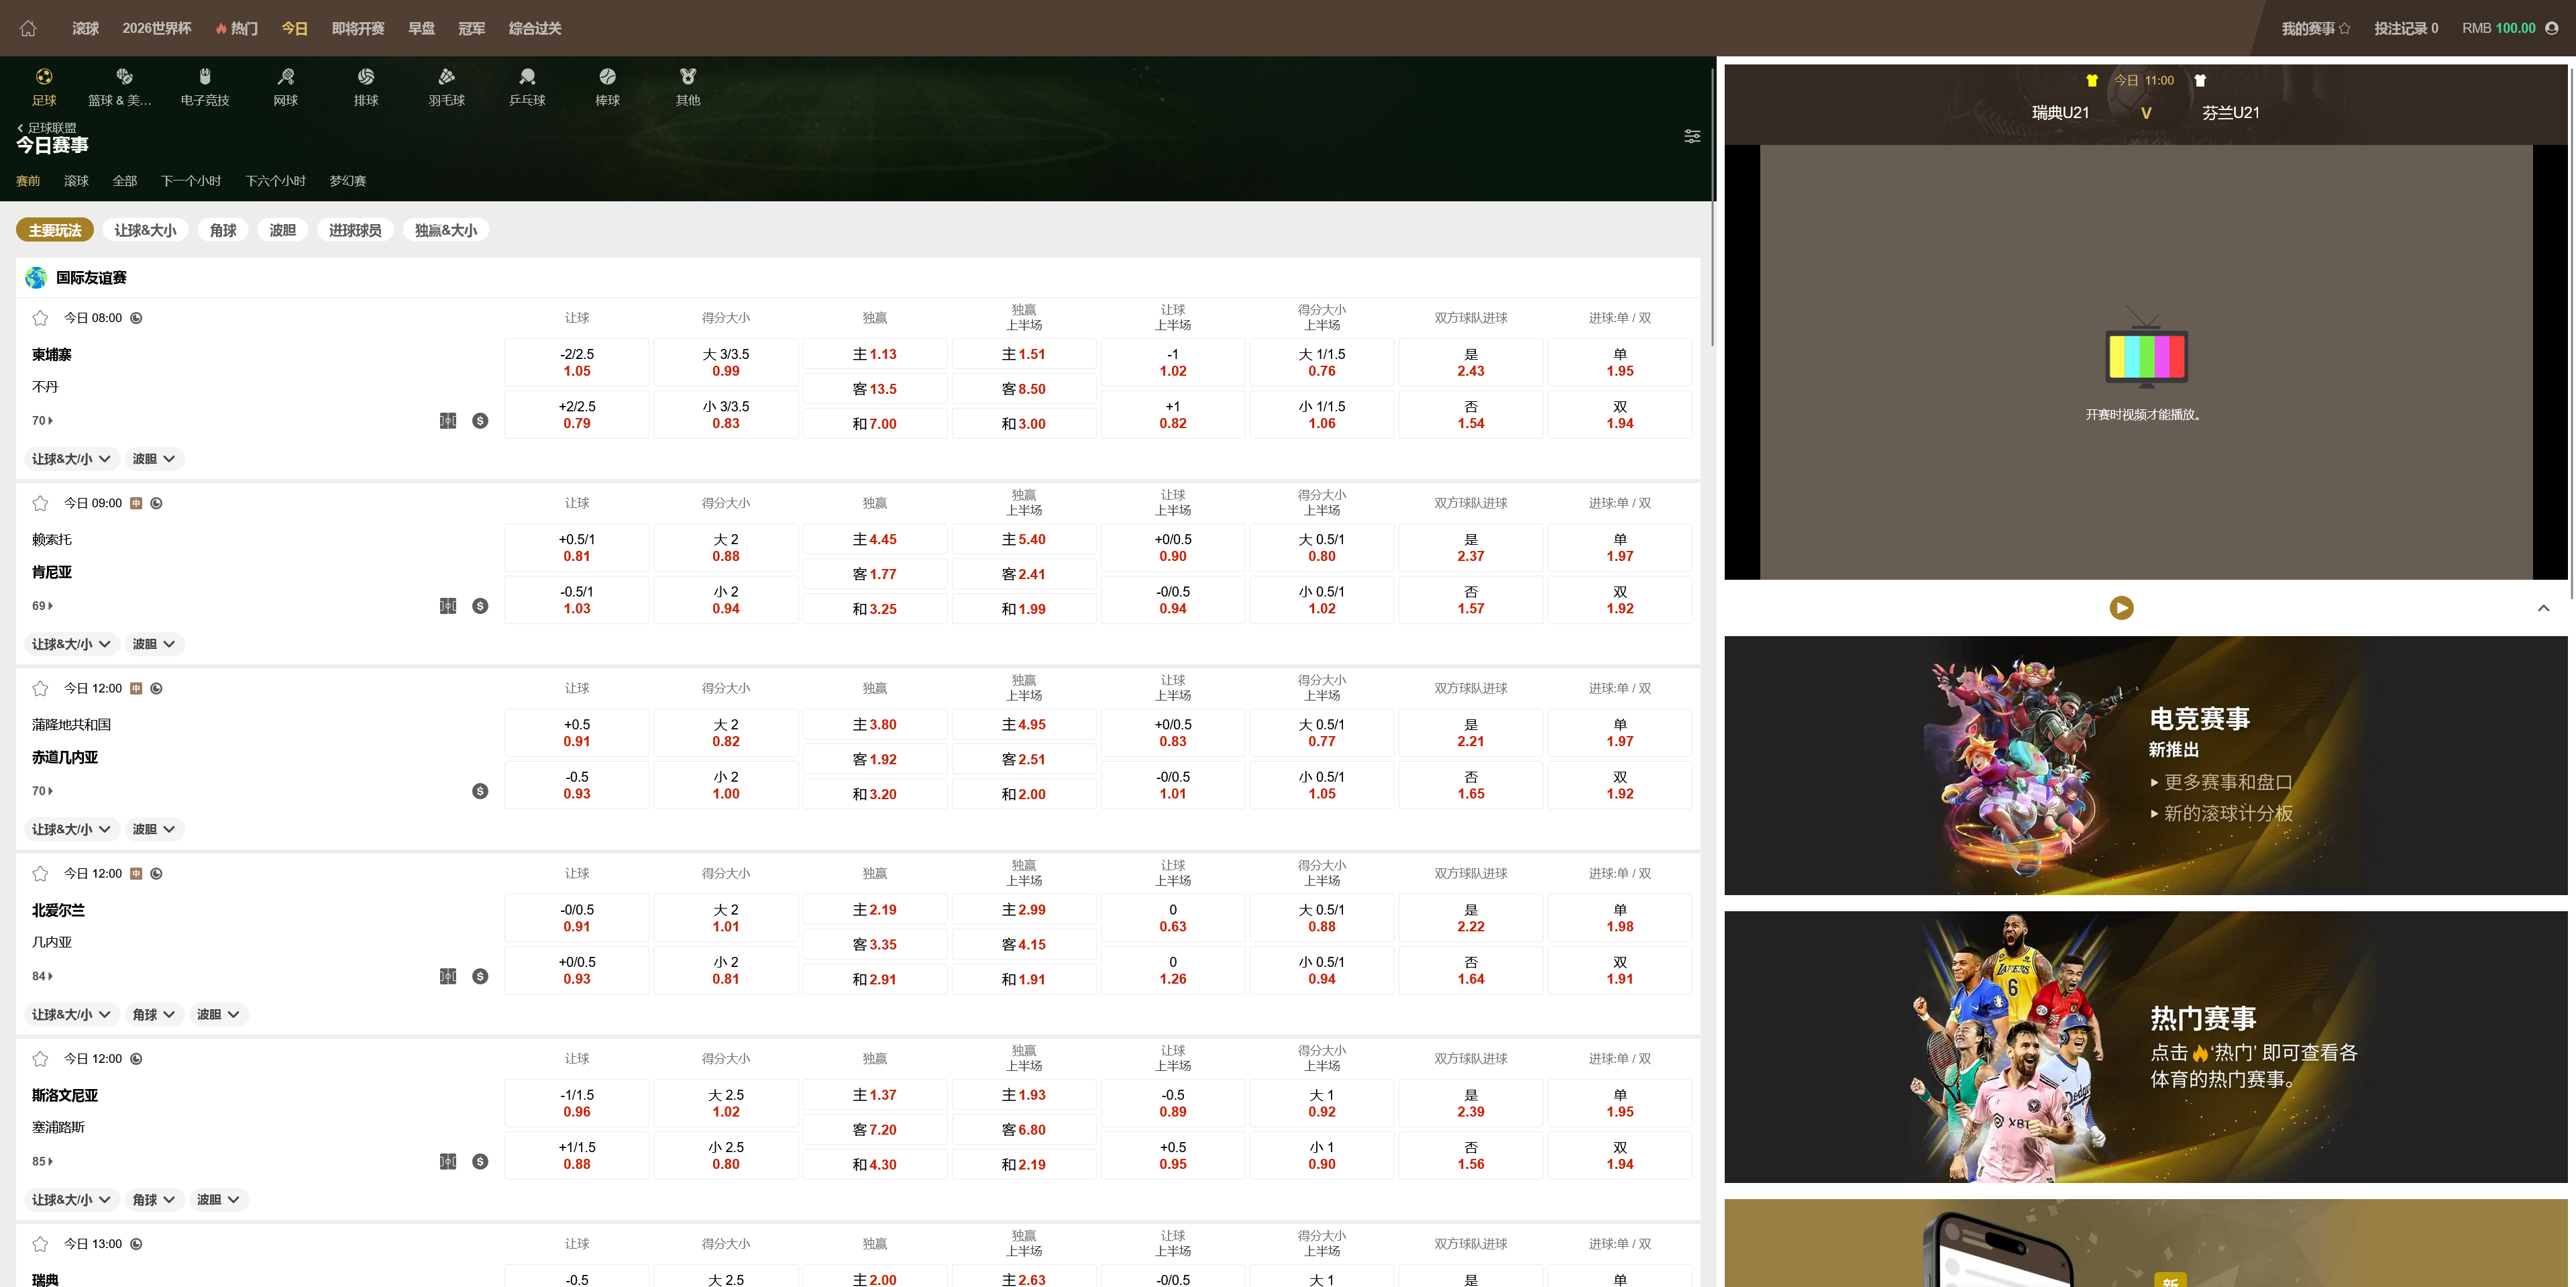Click the dollar icon for 赤道几内亚 match
Image resolution: width=2576 pixels, height=1287 pixels.
tap(480, 791)
